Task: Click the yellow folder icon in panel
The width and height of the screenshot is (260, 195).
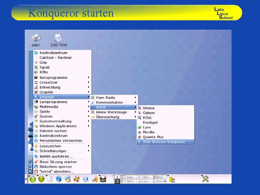Action: click(172, 180)
